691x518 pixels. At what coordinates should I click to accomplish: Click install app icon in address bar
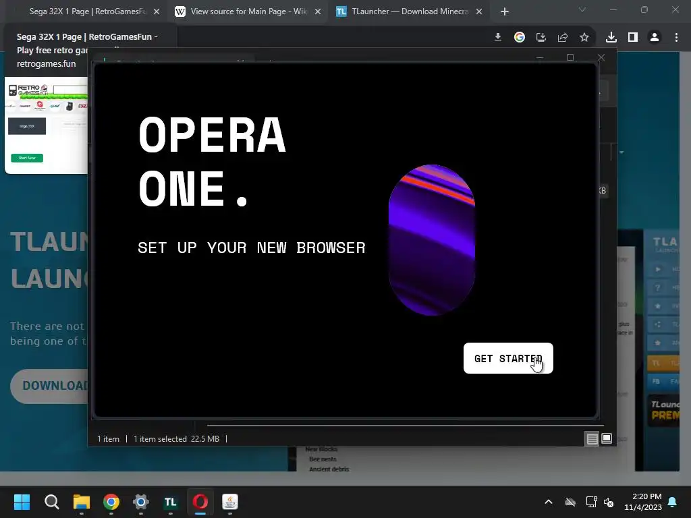(x=541, y=38)
